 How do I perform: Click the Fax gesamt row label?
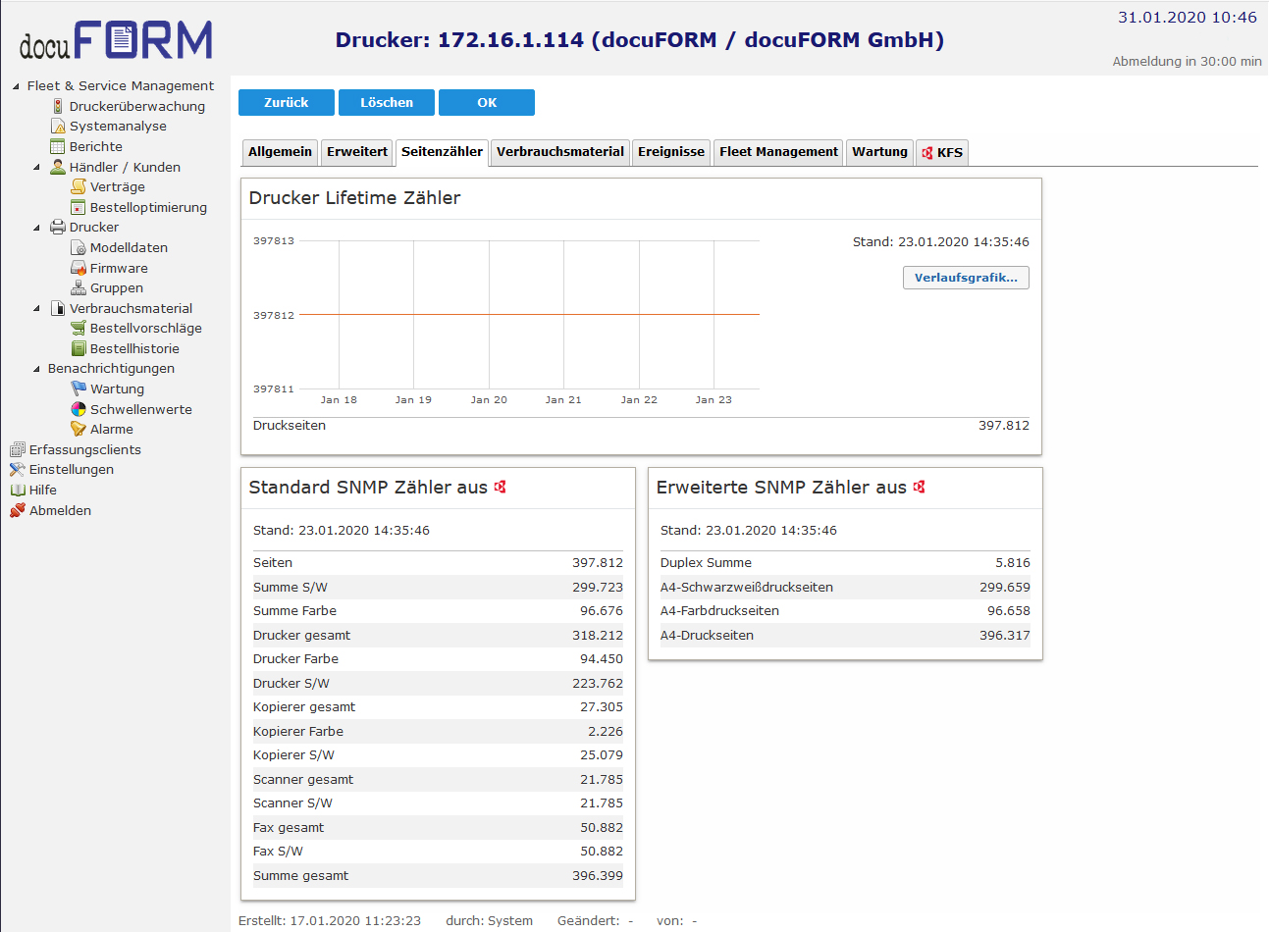[x=289, y=827]
